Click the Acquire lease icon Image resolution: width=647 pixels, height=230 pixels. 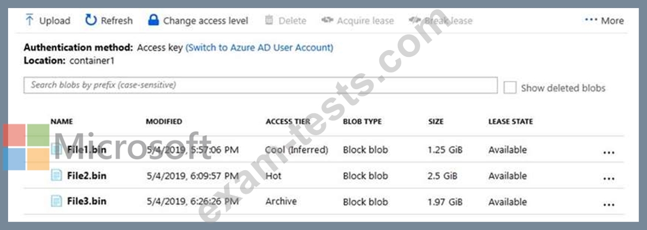(x=327, y=20)
